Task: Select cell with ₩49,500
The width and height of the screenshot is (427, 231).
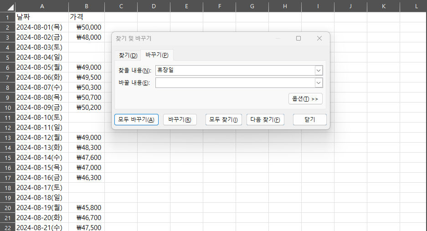Action: click(x=86, y=77)
